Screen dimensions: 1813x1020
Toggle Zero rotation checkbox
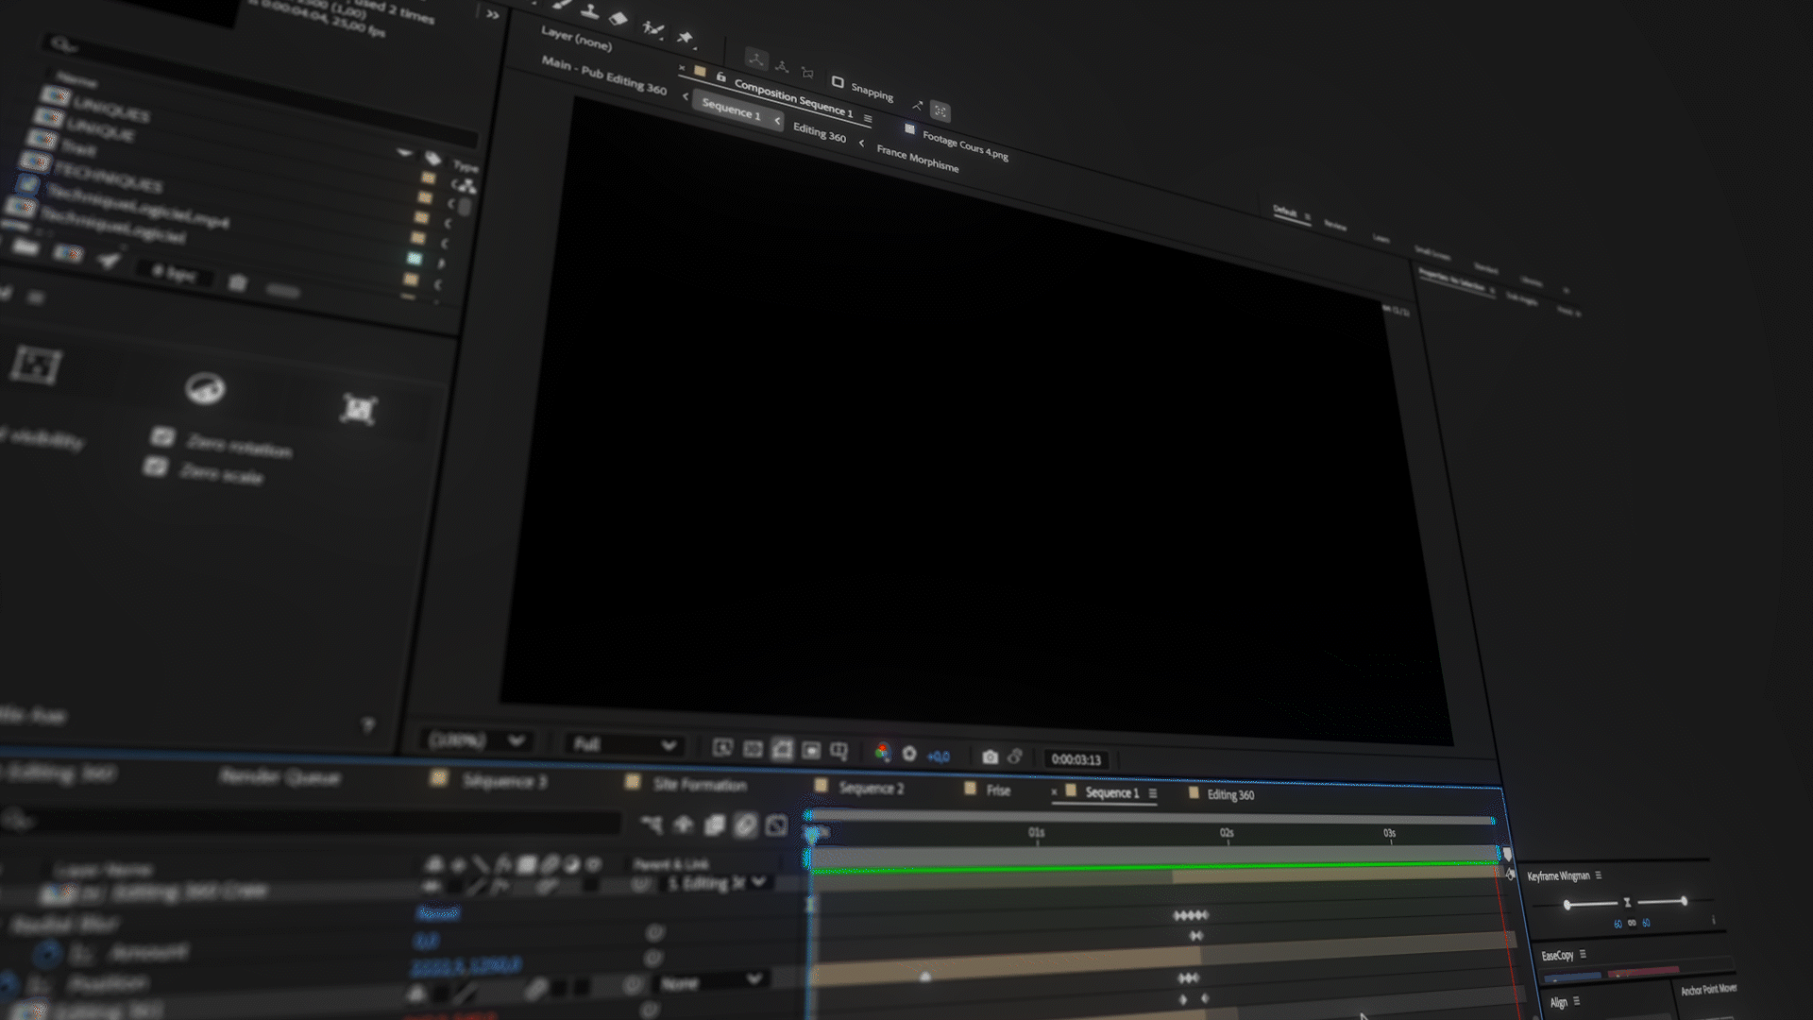163,436
